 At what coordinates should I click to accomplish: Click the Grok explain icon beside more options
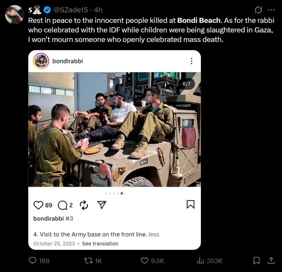(258, 10)
